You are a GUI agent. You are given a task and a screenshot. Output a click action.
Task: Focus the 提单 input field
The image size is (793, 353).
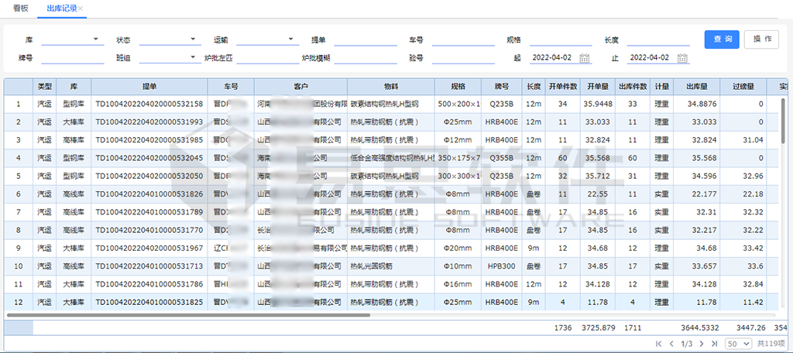coord(365,39)
